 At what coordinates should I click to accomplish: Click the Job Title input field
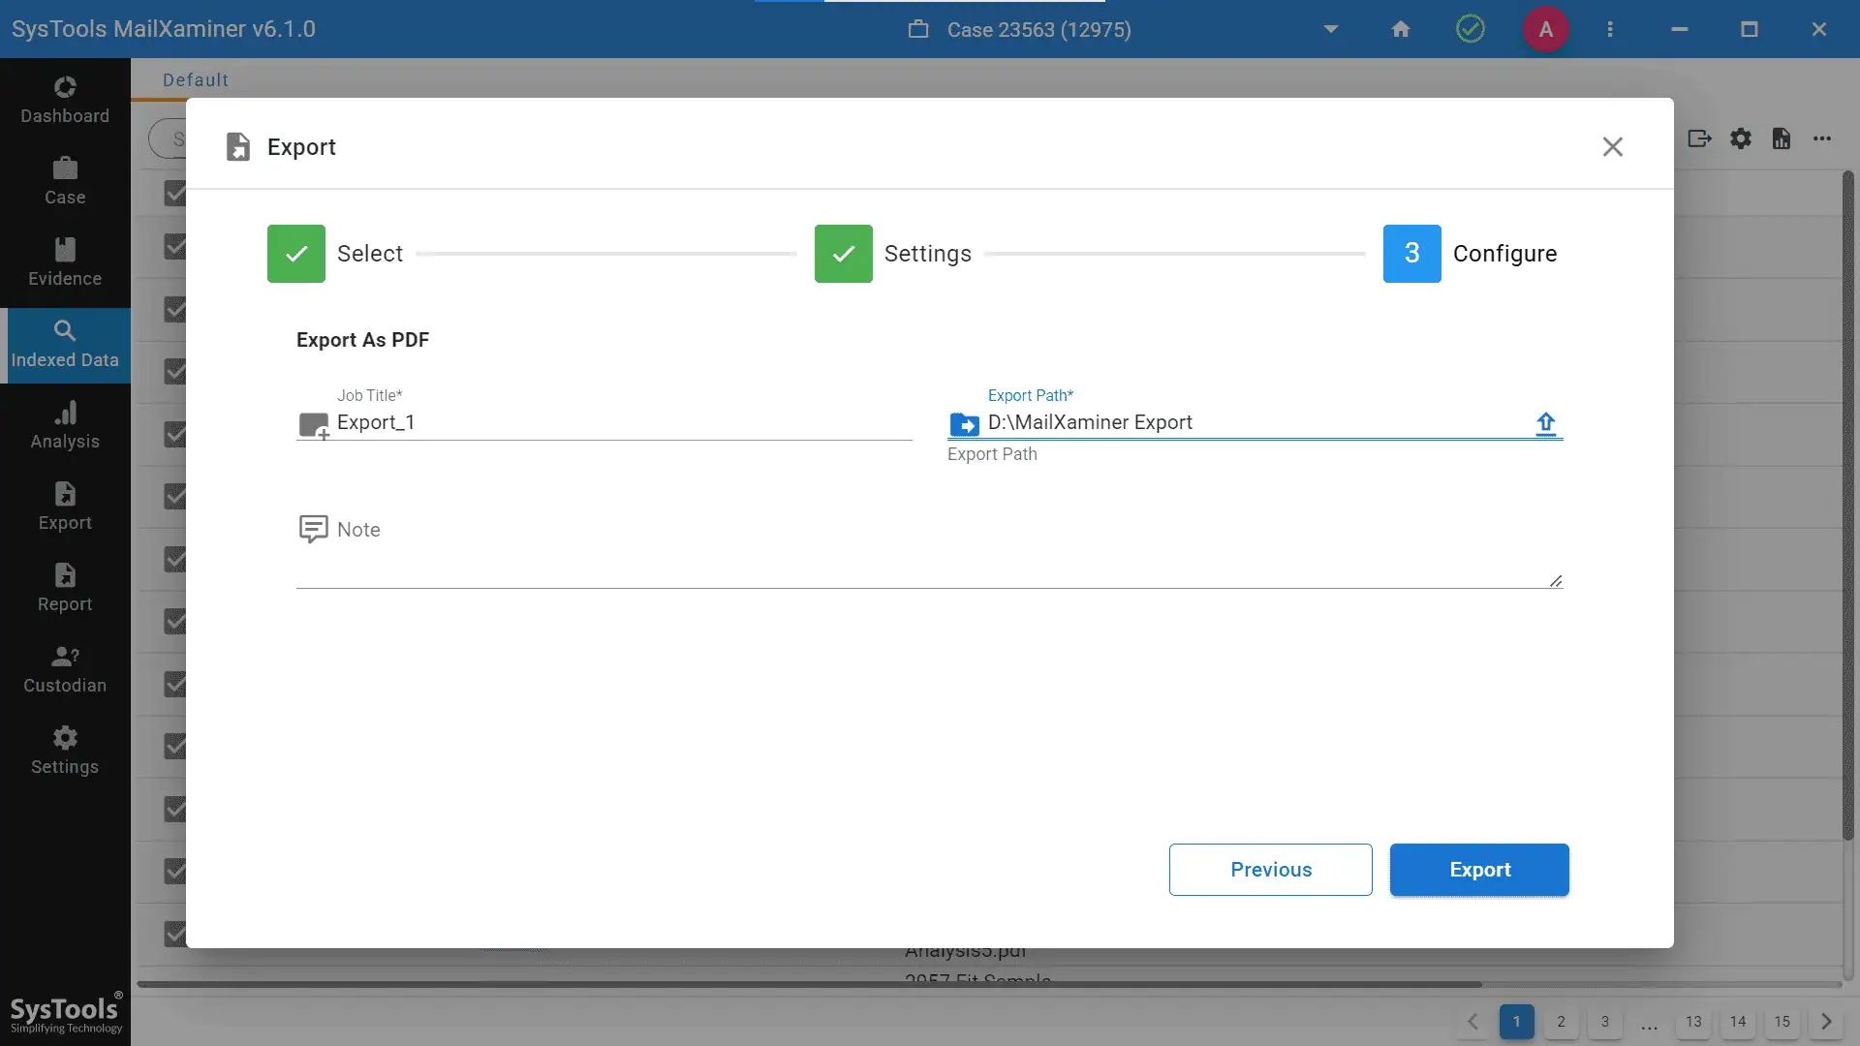click(x=624, y=422)
